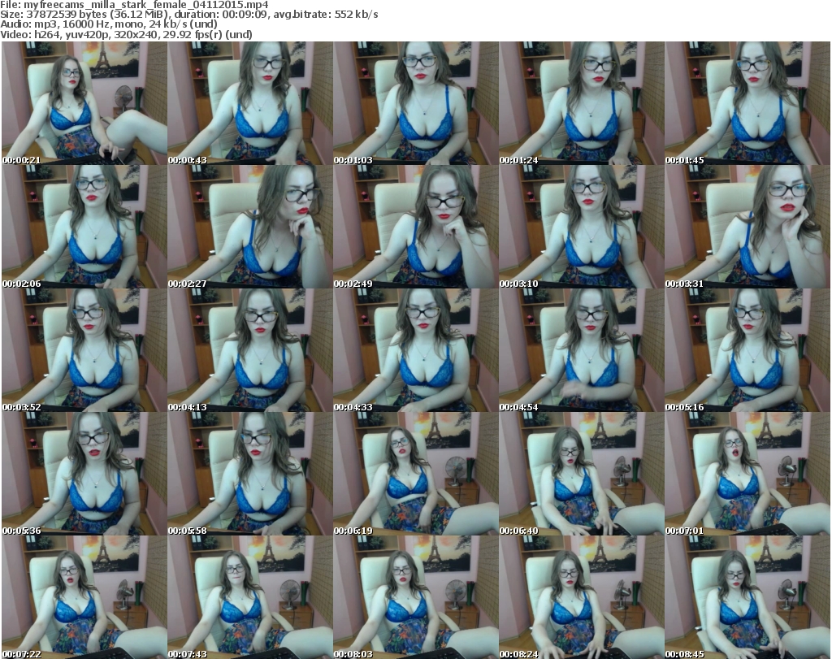Open the thumbnail stamped 00:02:06

click(x=84, y=227)
